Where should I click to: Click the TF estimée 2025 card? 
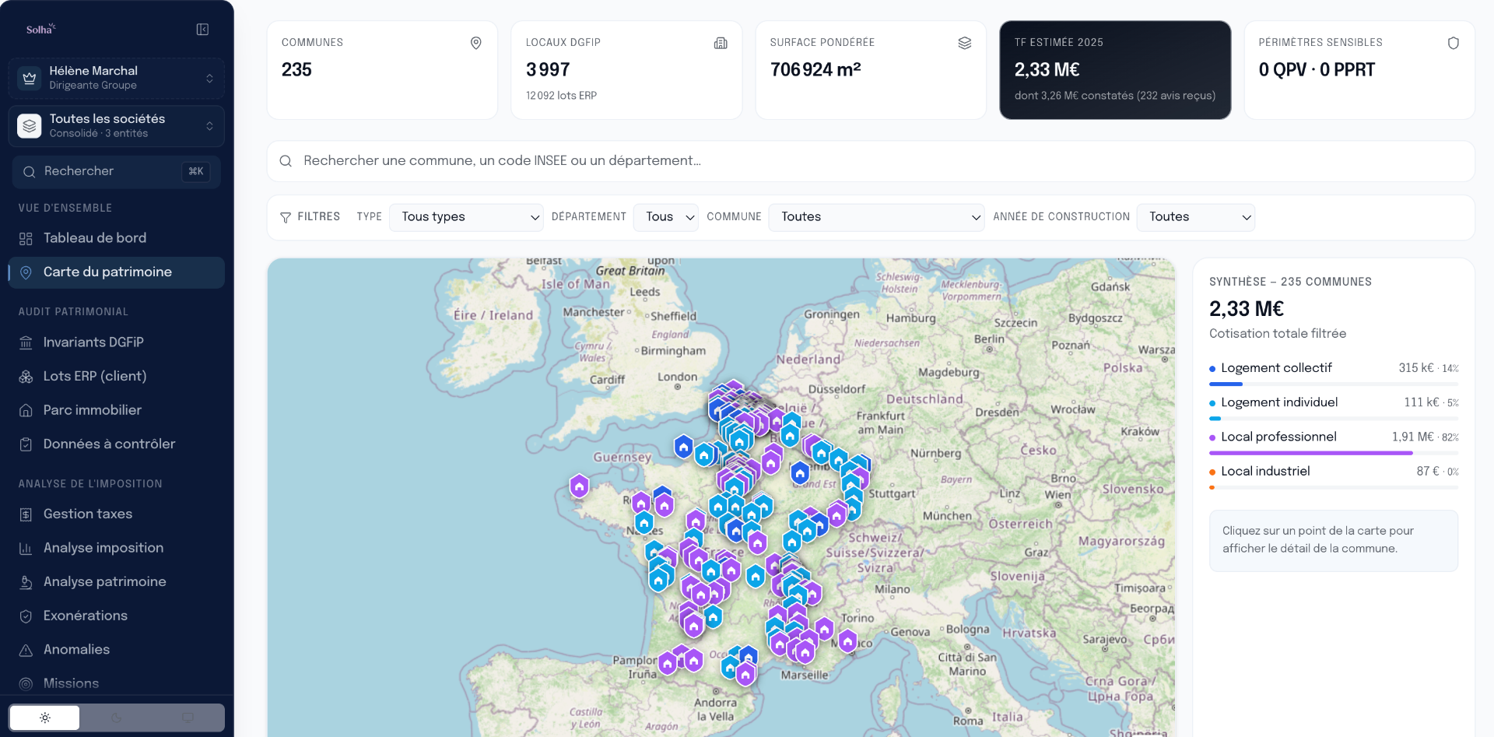coord(1115,70)
